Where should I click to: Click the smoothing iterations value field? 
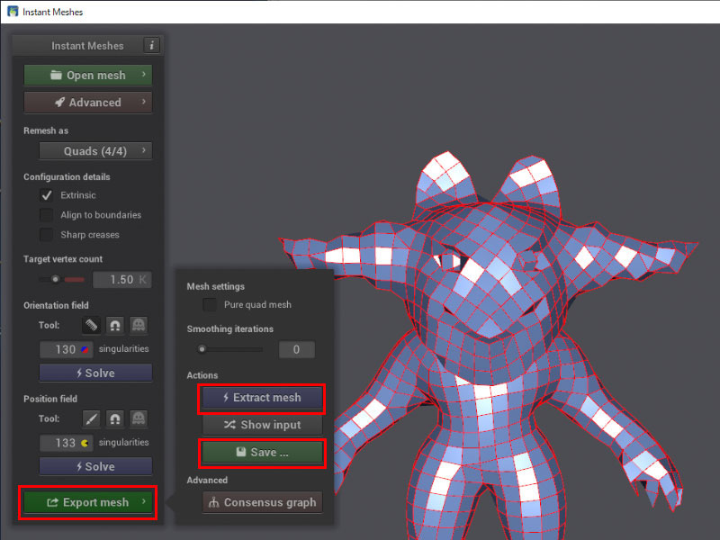click(x=297, y=349)
